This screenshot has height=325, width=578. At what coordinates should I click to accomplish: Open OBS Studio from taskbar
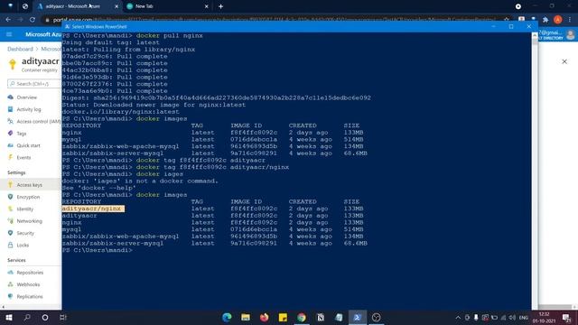tap(376, 317)
